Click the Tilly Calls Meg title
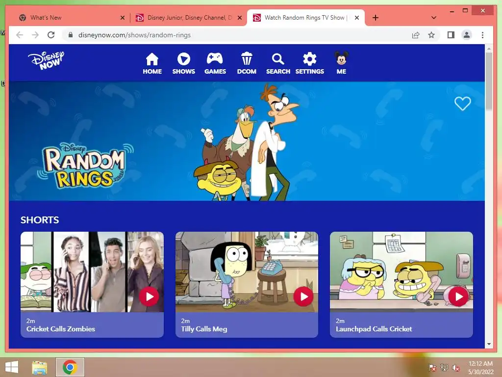This screenshot has height=377, width=502. 204,329
